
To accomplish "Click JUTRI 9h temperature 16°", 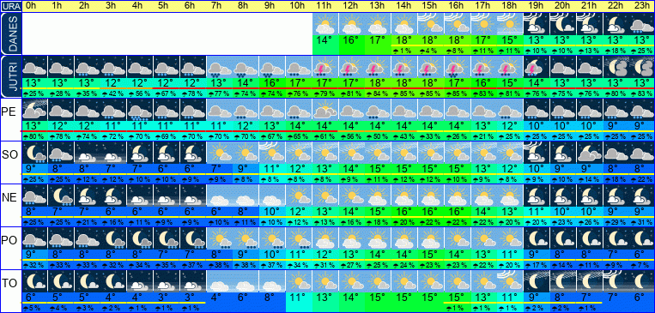I will click(271, 83).
